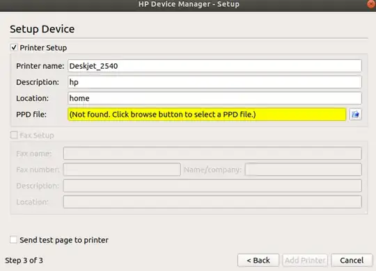Screen dimensions: 376x271
Task: Close the HP Device Manager window
Action: 372,4
